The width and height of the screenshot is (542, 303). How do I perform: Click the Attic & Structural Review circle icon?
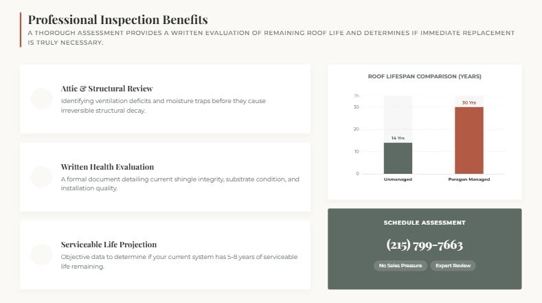(x=42, y=99)
